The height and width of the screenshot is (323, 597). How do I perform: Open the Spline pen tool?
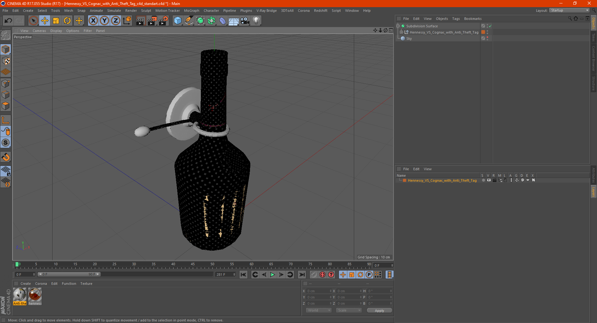[189, 21]
